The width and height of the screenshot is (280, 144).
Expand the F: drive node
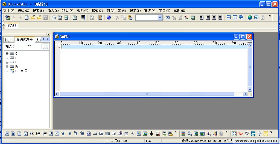click(7, 67)
